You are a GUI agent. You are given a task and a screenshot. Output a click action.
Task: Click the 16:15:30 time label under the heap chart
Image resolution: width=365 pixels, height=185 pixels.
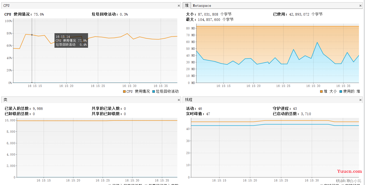[313, 86]
